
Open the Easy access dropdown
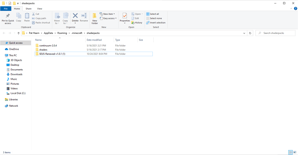(x=108, y=18)
